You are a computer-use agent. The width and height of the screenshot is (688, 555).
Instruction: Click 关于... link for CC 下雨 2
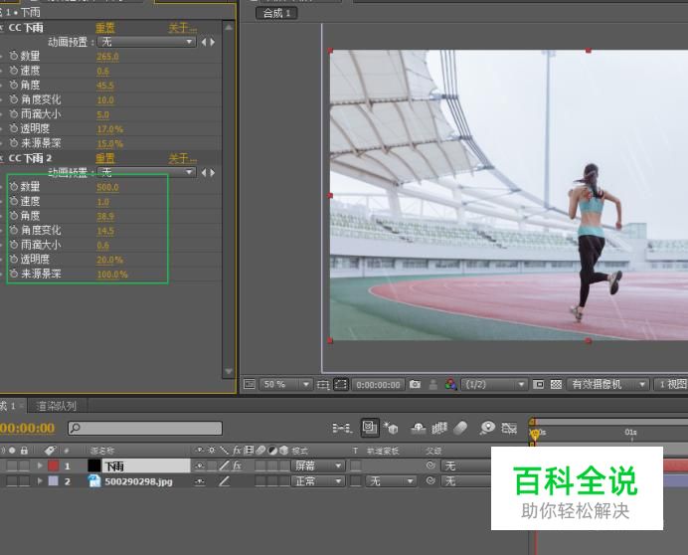pyautogui.click(x=182, y=158)
